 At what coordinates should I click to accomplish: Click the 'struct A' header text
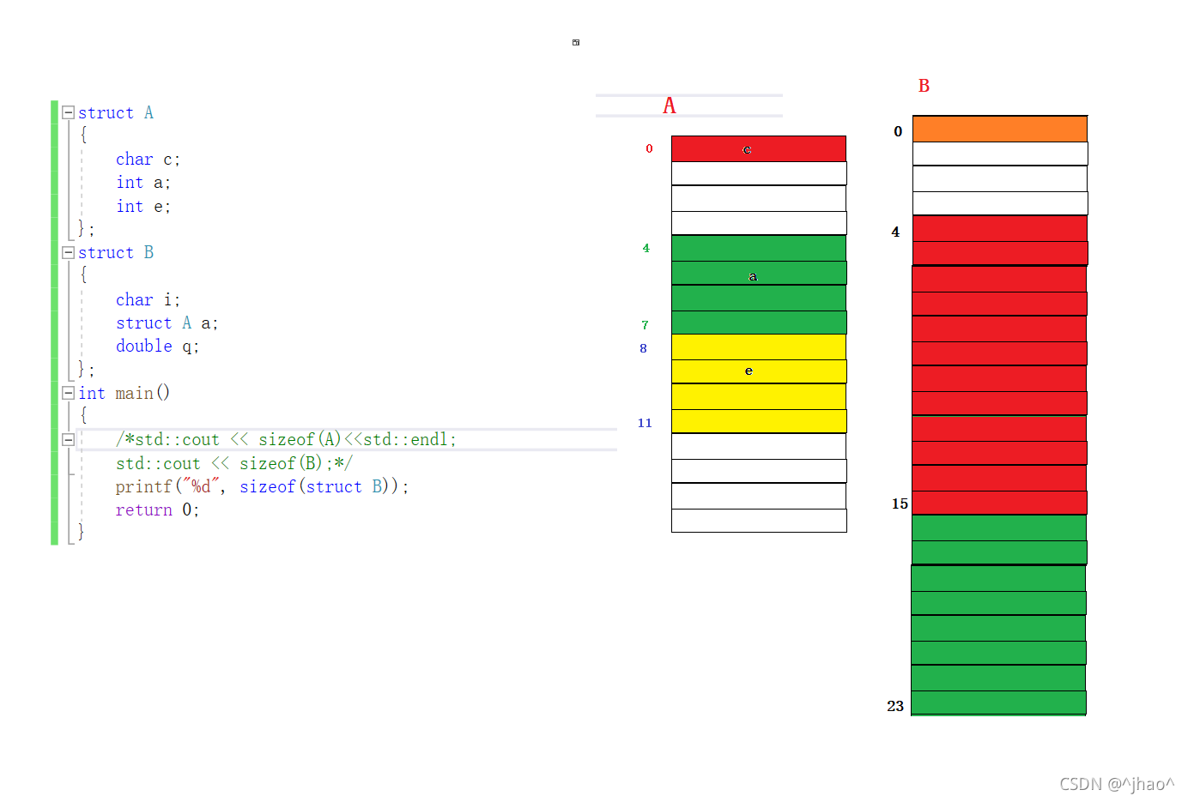116,113
